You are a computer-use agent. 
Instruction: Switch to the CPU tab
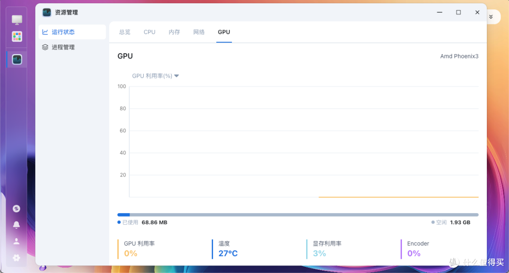[149, 32]
